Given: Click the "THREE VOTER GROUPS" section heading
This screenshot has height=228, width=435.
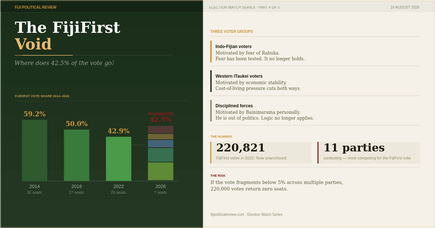Looking at the screenshot, I should [232, 31].
